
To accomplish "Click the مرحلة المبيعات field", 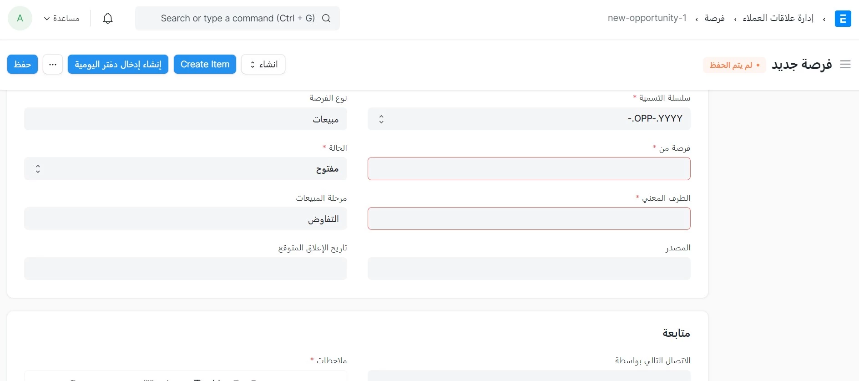I will (x=186, y=218).
